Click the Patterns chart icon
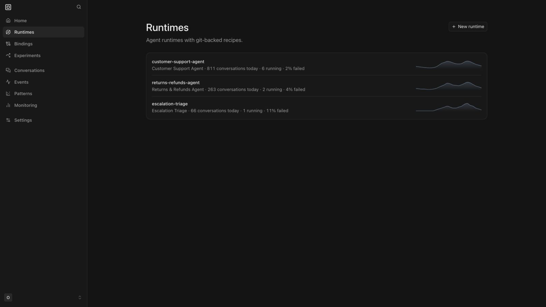 (x=8, y=93)
